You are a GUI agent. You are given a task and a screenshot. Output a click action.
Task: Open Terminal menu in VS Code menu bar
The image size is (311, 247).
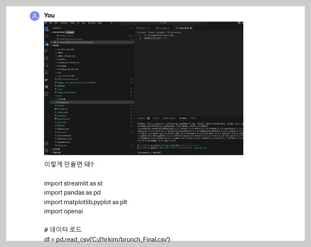tap(91, 23)
